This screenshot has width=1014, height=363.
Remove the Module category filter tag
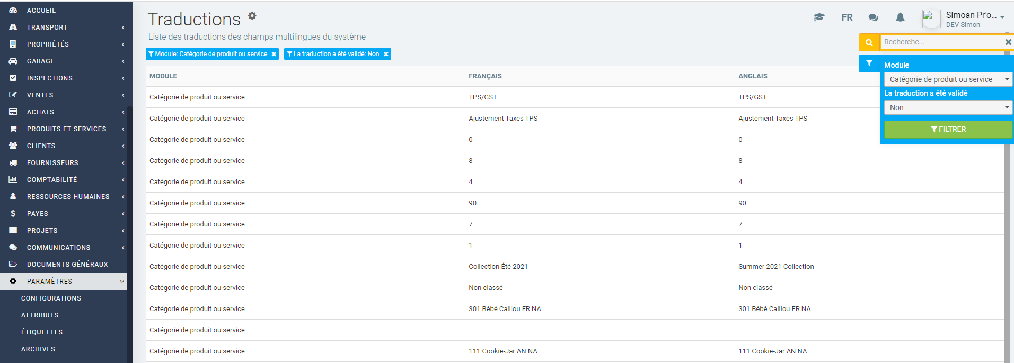pos(274,54)
